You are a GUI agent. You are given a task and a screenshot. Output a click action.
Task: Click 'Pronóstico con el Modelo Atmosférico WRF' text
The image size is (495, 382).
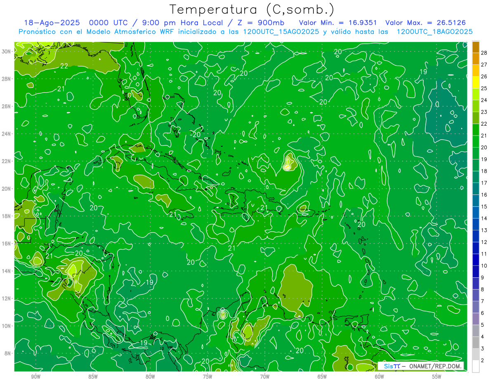click(x=95, y=32)
